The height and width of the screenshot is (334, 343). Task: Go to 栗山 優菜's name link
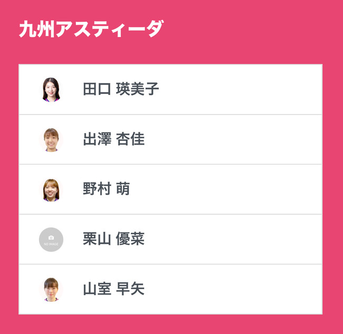pos(113,240)
